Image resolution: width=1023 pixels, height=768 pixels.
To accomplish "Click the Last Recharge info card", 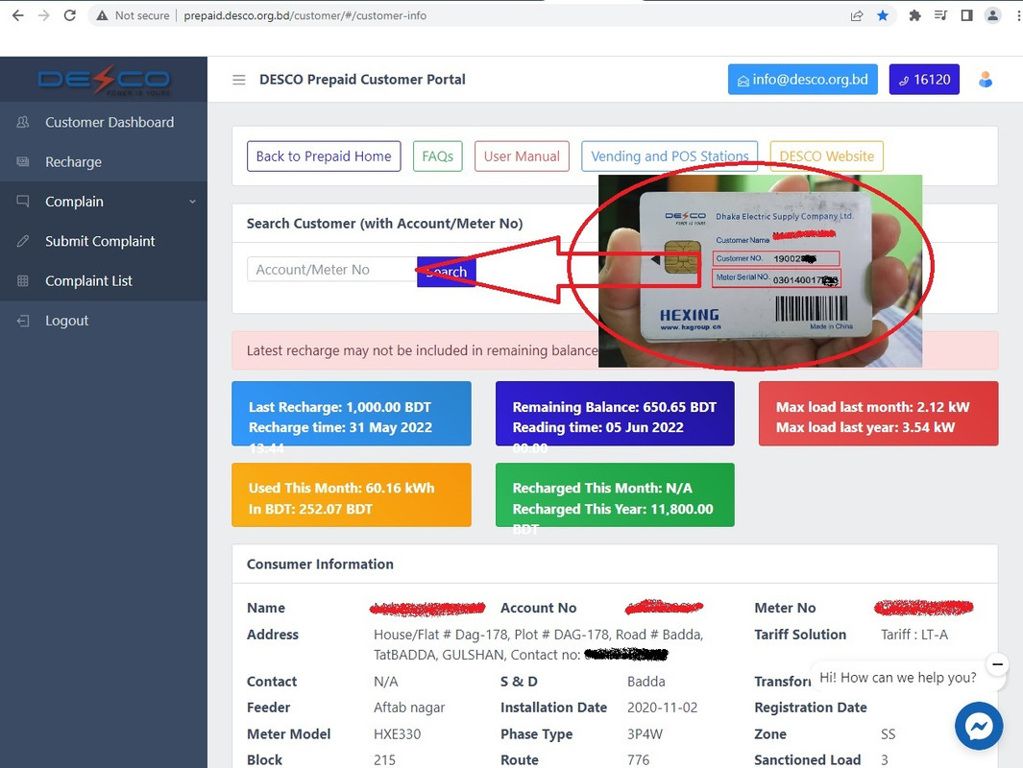I will click(x=351, y=414).
